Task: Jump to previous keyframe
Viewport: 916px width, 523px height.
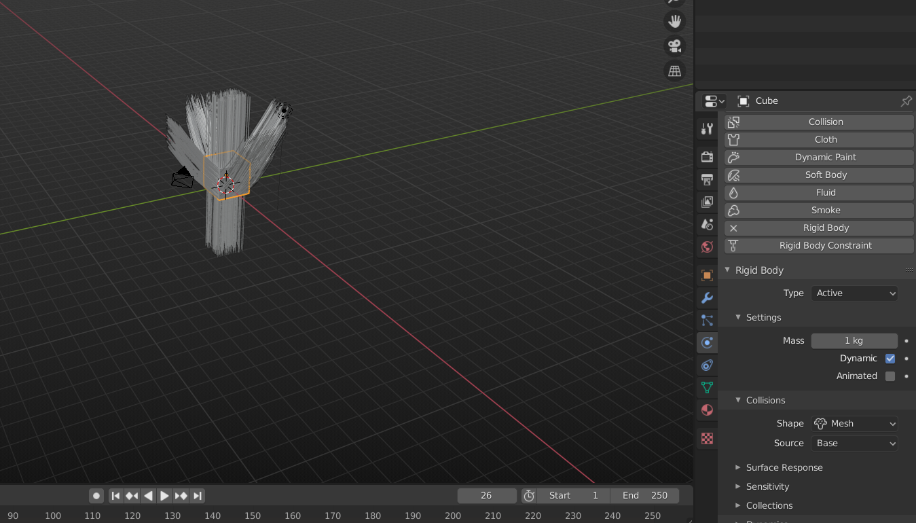Action: click(x=132, y=496)
